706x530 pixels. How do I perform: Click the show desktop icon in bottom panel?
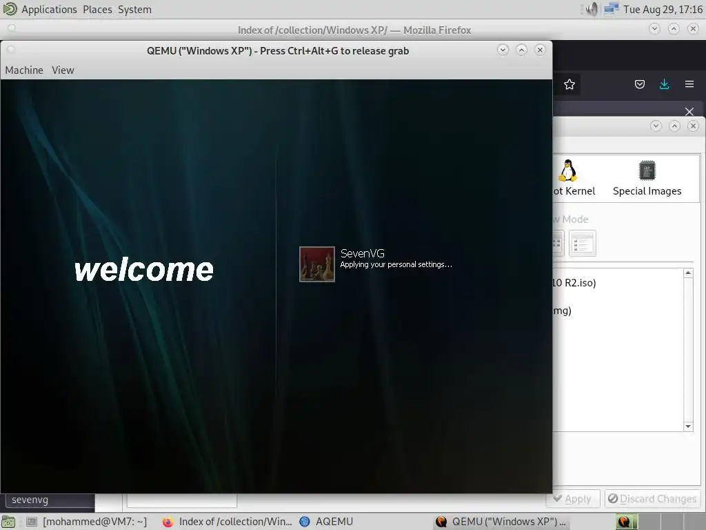[x=9, y=522]
